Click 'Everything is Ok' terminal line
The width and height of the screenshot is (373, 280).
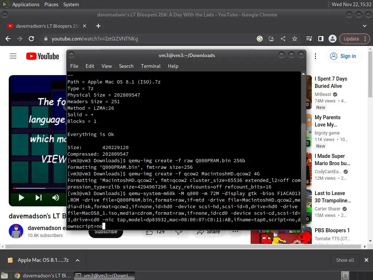(x=91, y=134)
